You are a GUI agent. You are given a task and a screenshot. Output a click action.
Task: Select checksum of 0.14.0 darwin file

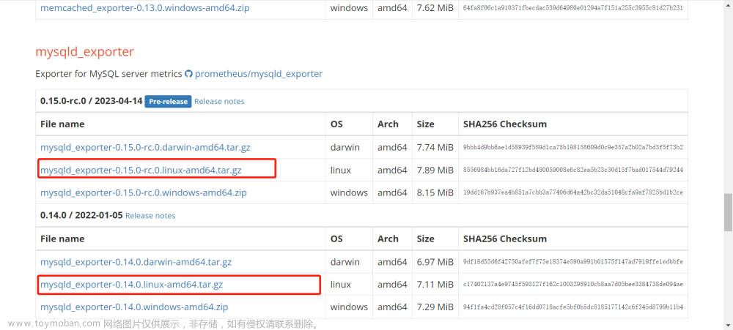point(573,262)
